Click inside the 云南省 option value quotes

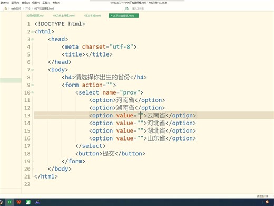(140, 116)
